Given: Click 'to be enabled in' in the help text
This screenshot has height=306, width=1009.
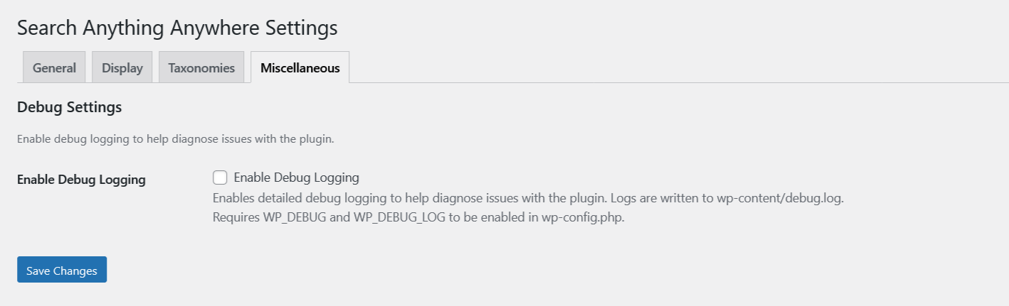Looking at the screenshot, I should pos(494,217).
